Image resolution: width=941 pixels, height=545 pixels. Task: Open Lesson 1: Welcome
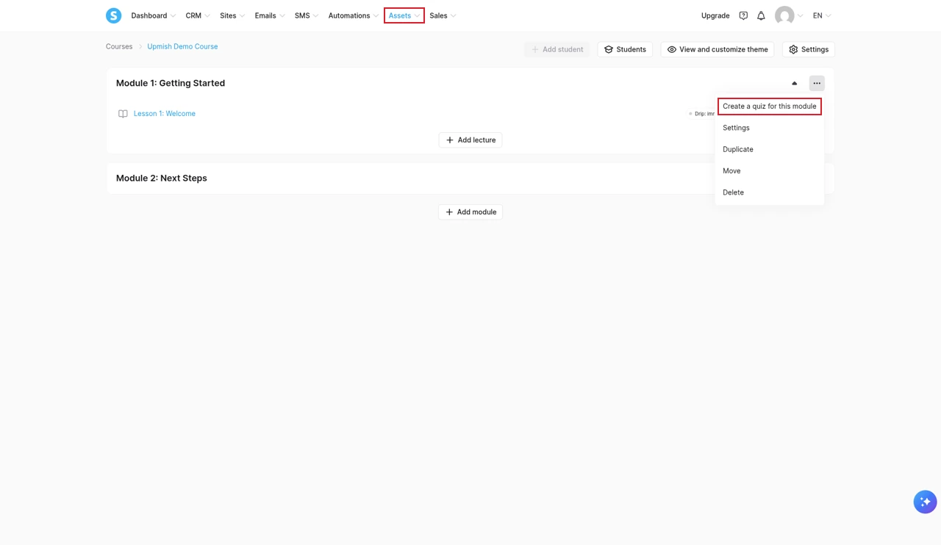coord(165,114)
